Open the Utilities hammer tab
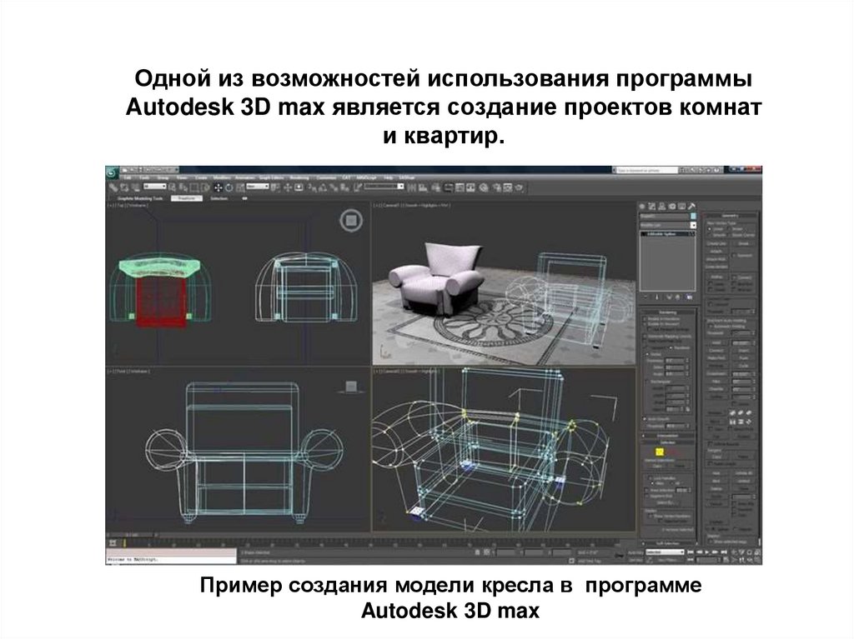 (x=691, y=207)
